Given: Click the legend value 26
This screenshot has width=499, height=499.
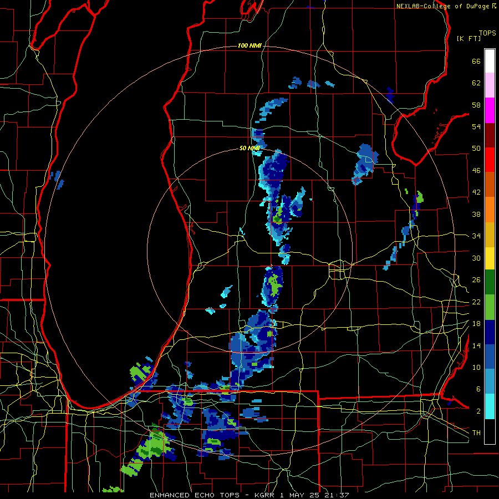Looking at the screenshot, I should pos(476,280).
